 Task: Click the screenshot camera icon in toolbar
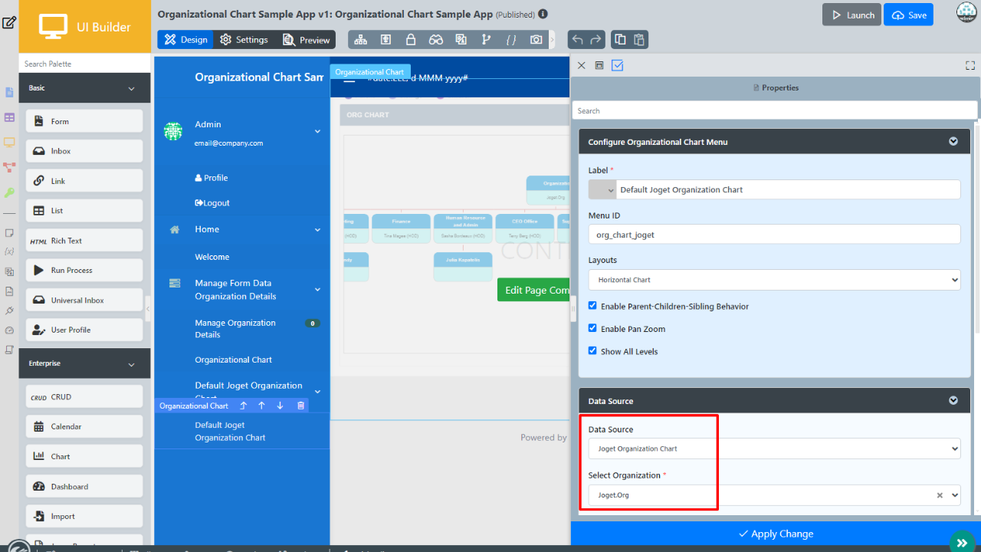pyautogui.click(x=536, y=40)
